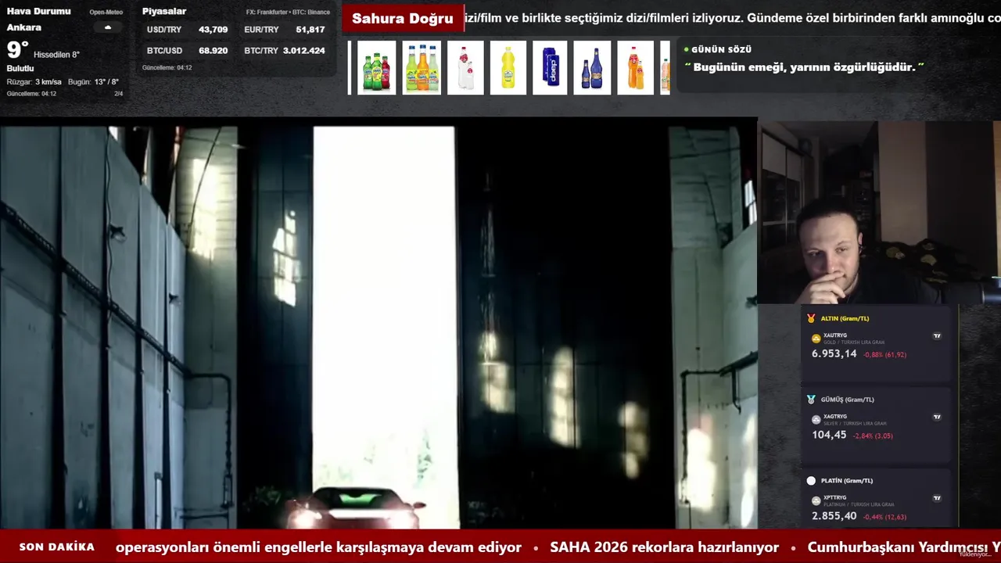Select the blue 'deep' cans thumbnail
This screenshot has width=1001, height=563.
point(550,68)
